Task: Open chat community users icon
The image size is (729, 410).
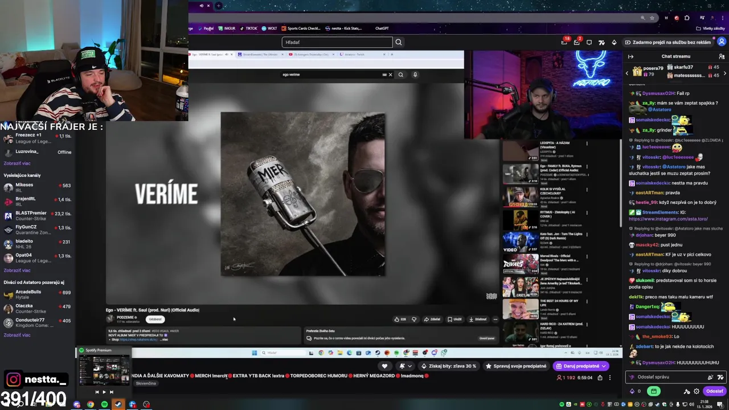Action: pos(722,56)
